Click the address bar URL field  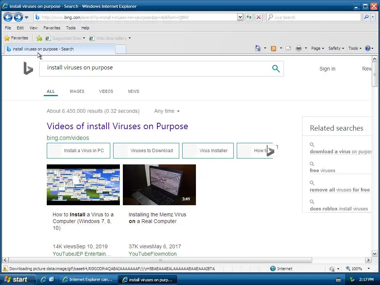(136, 17)
